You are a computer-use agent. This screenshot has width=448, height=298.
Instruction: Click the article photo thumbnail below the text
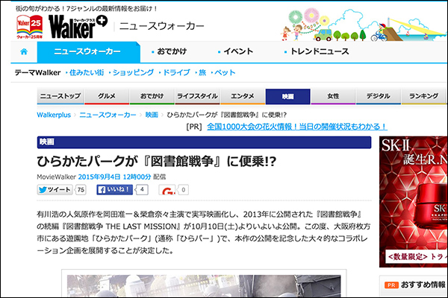click(204, 286)
